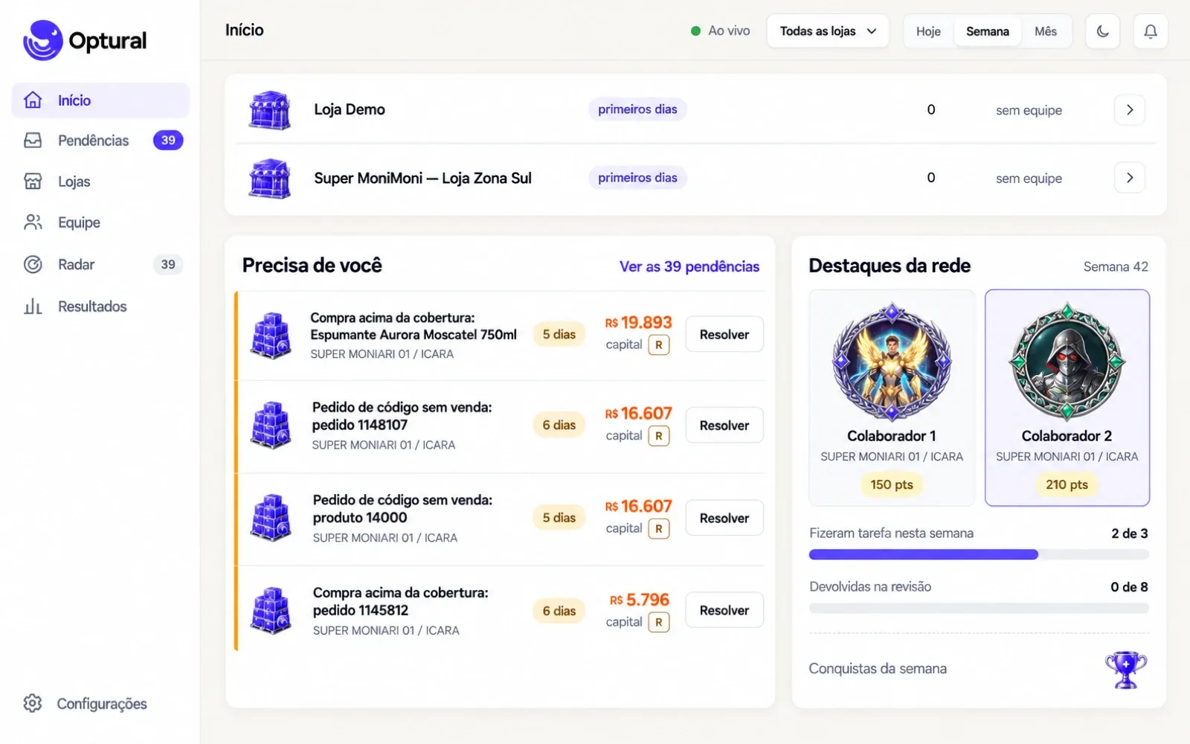Open Resultados chart icon in sidebar
This screenshot has height=744, width=1190.
[33, 307]
